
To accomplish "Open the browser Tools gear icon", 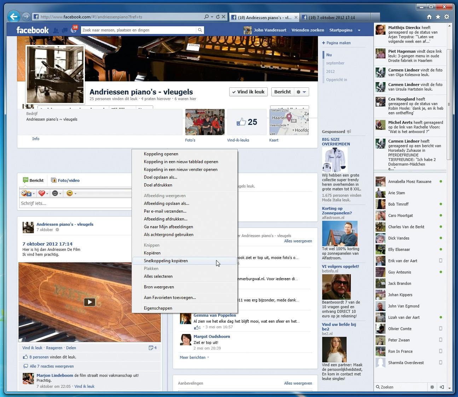I will pos(447,17).
